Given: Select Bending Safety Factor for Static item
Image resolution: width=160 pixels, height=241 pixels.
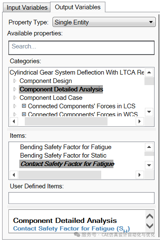Looking at the screenshot, I should [x=63, y=155].
